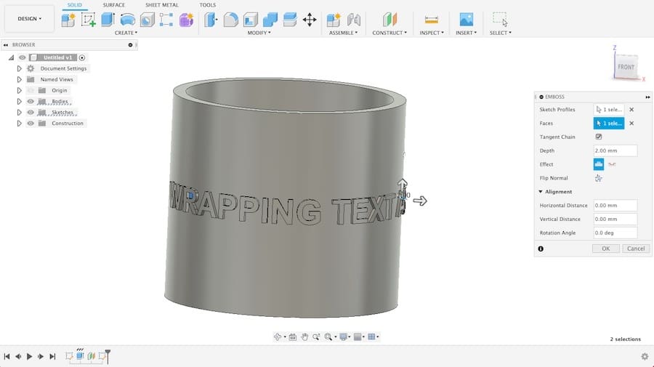Open the SELECT dropdown menu

point(501,33)
